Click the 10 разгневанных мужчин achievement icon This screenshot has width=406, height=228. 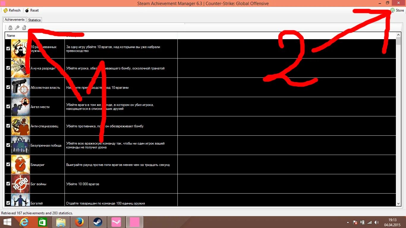click(x=21, y=49)
